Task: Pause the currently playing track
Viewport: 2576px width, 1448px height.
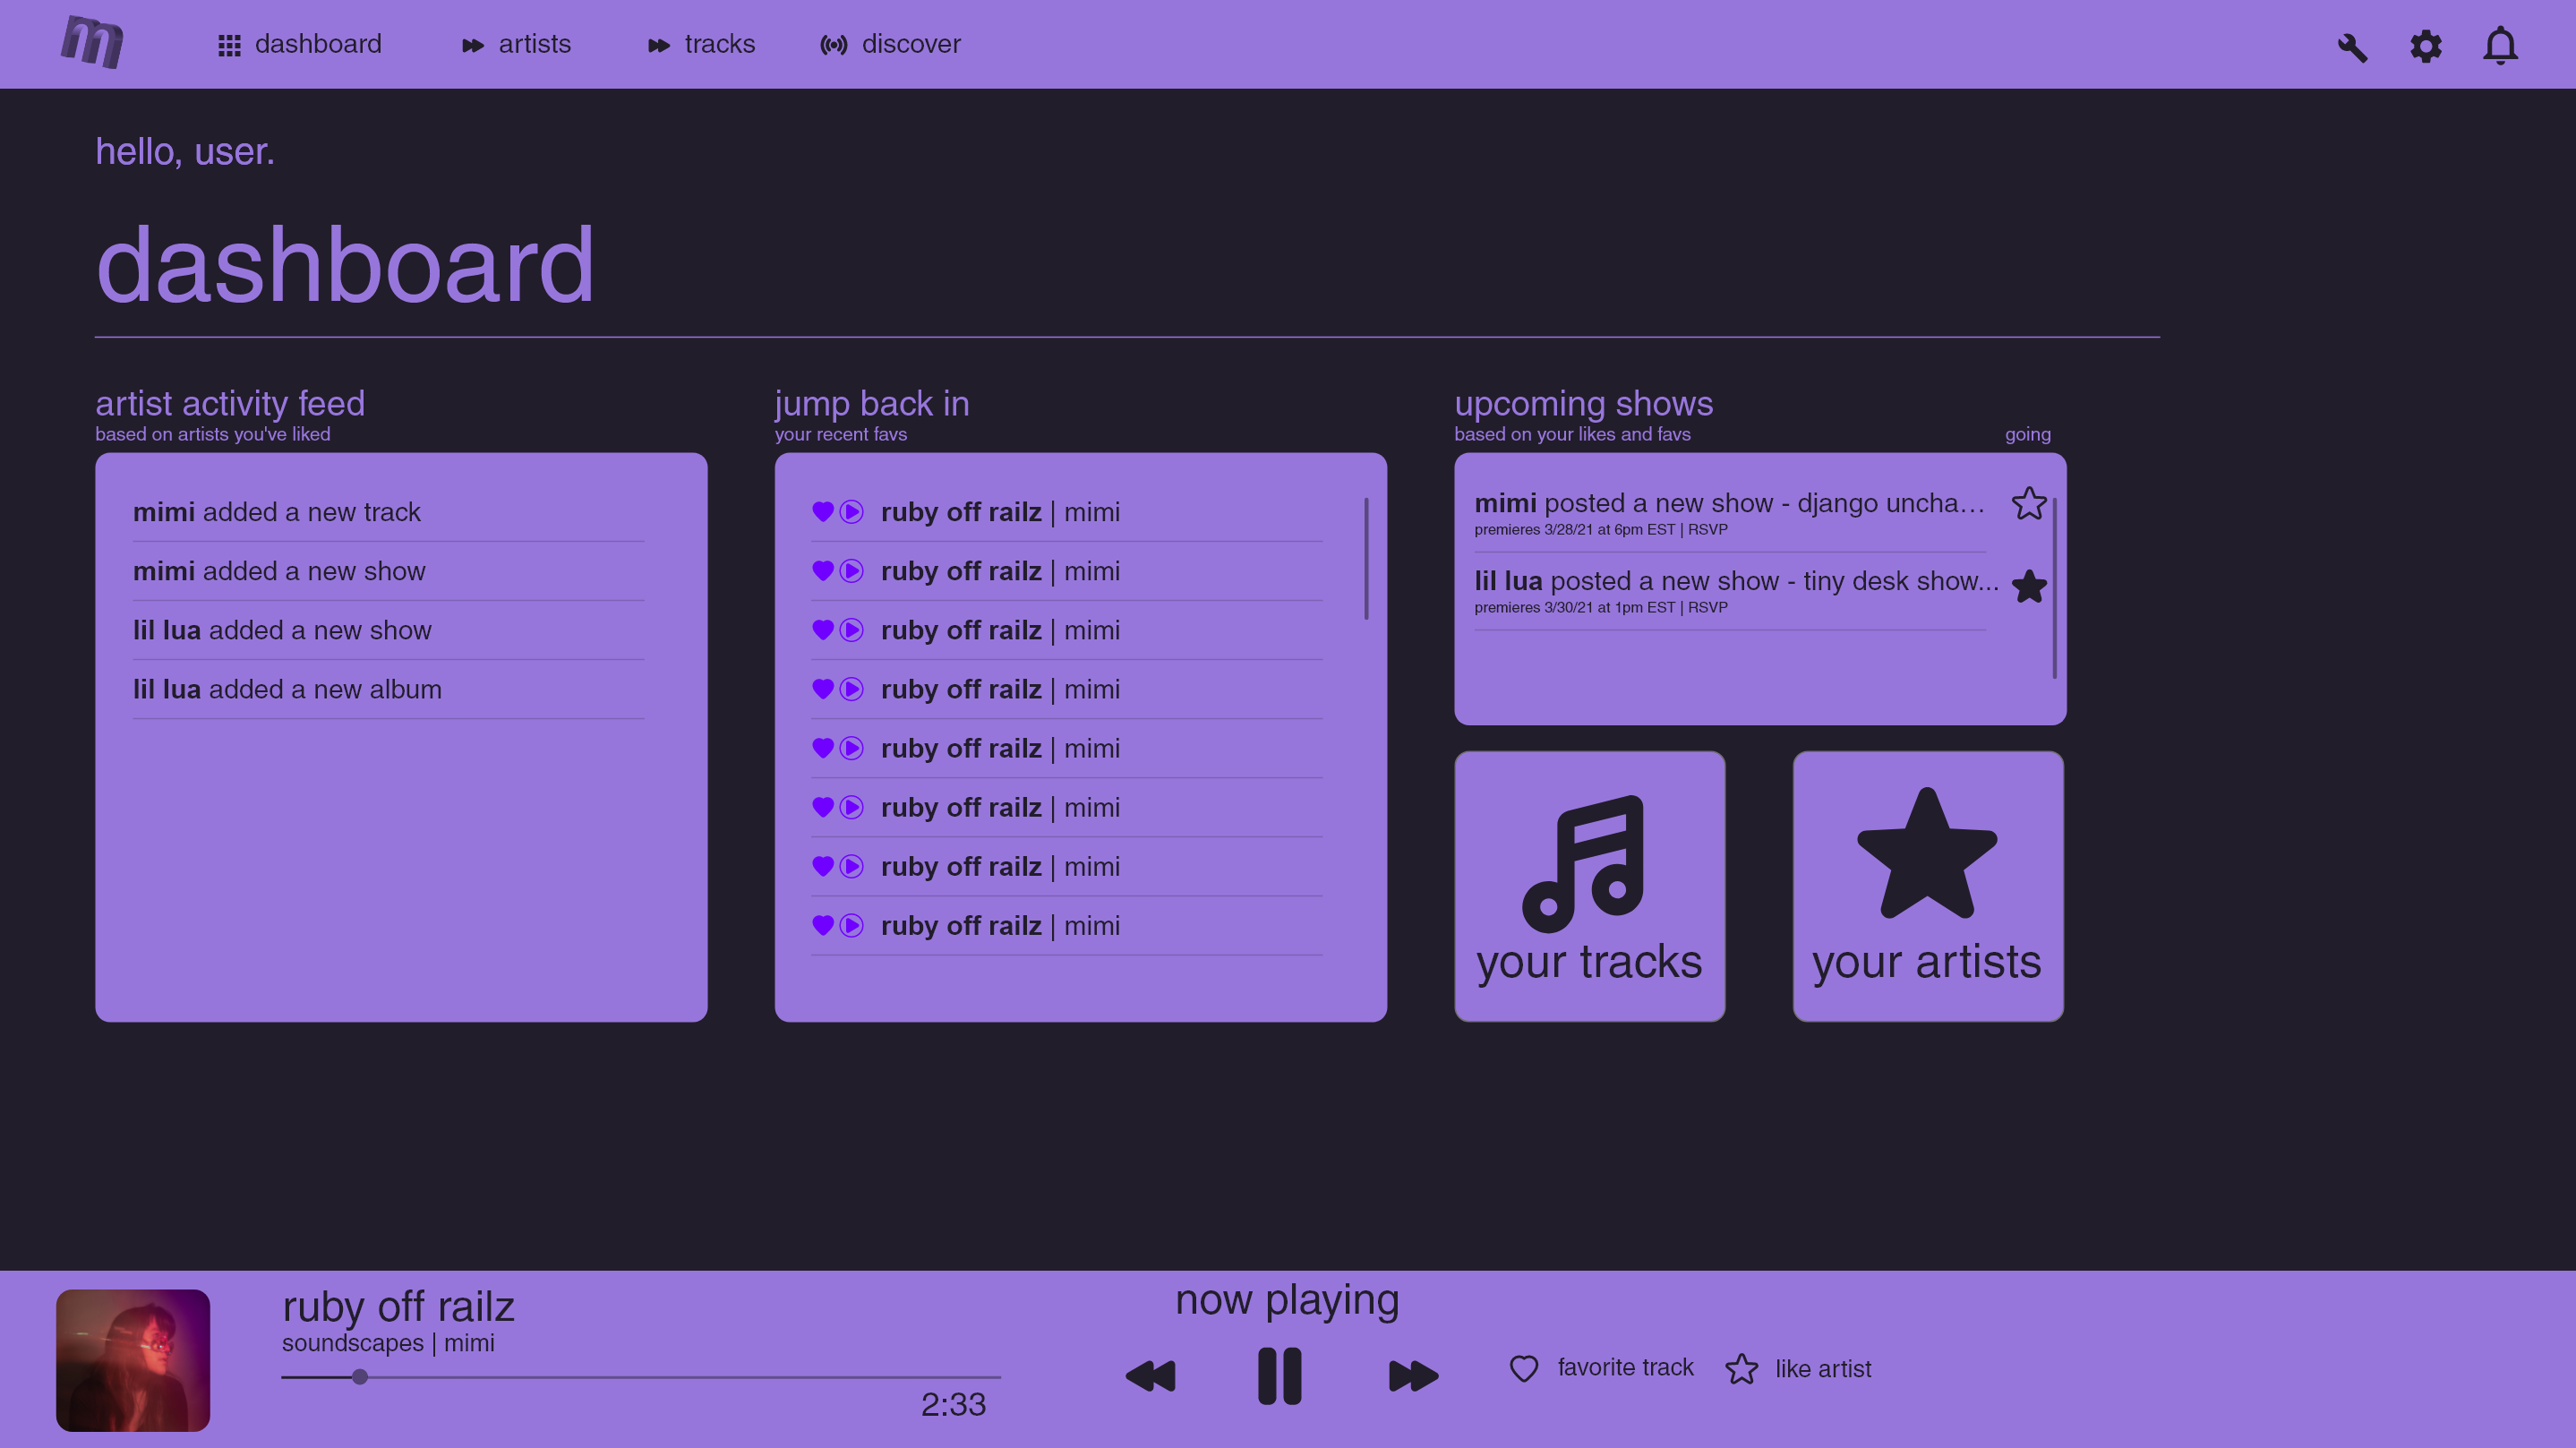Action: 1279,1376
